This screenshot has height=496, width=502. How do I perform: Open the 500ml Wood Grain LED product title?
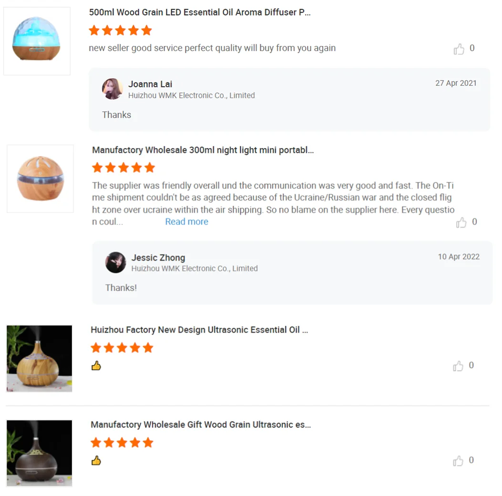coord(200,12)
